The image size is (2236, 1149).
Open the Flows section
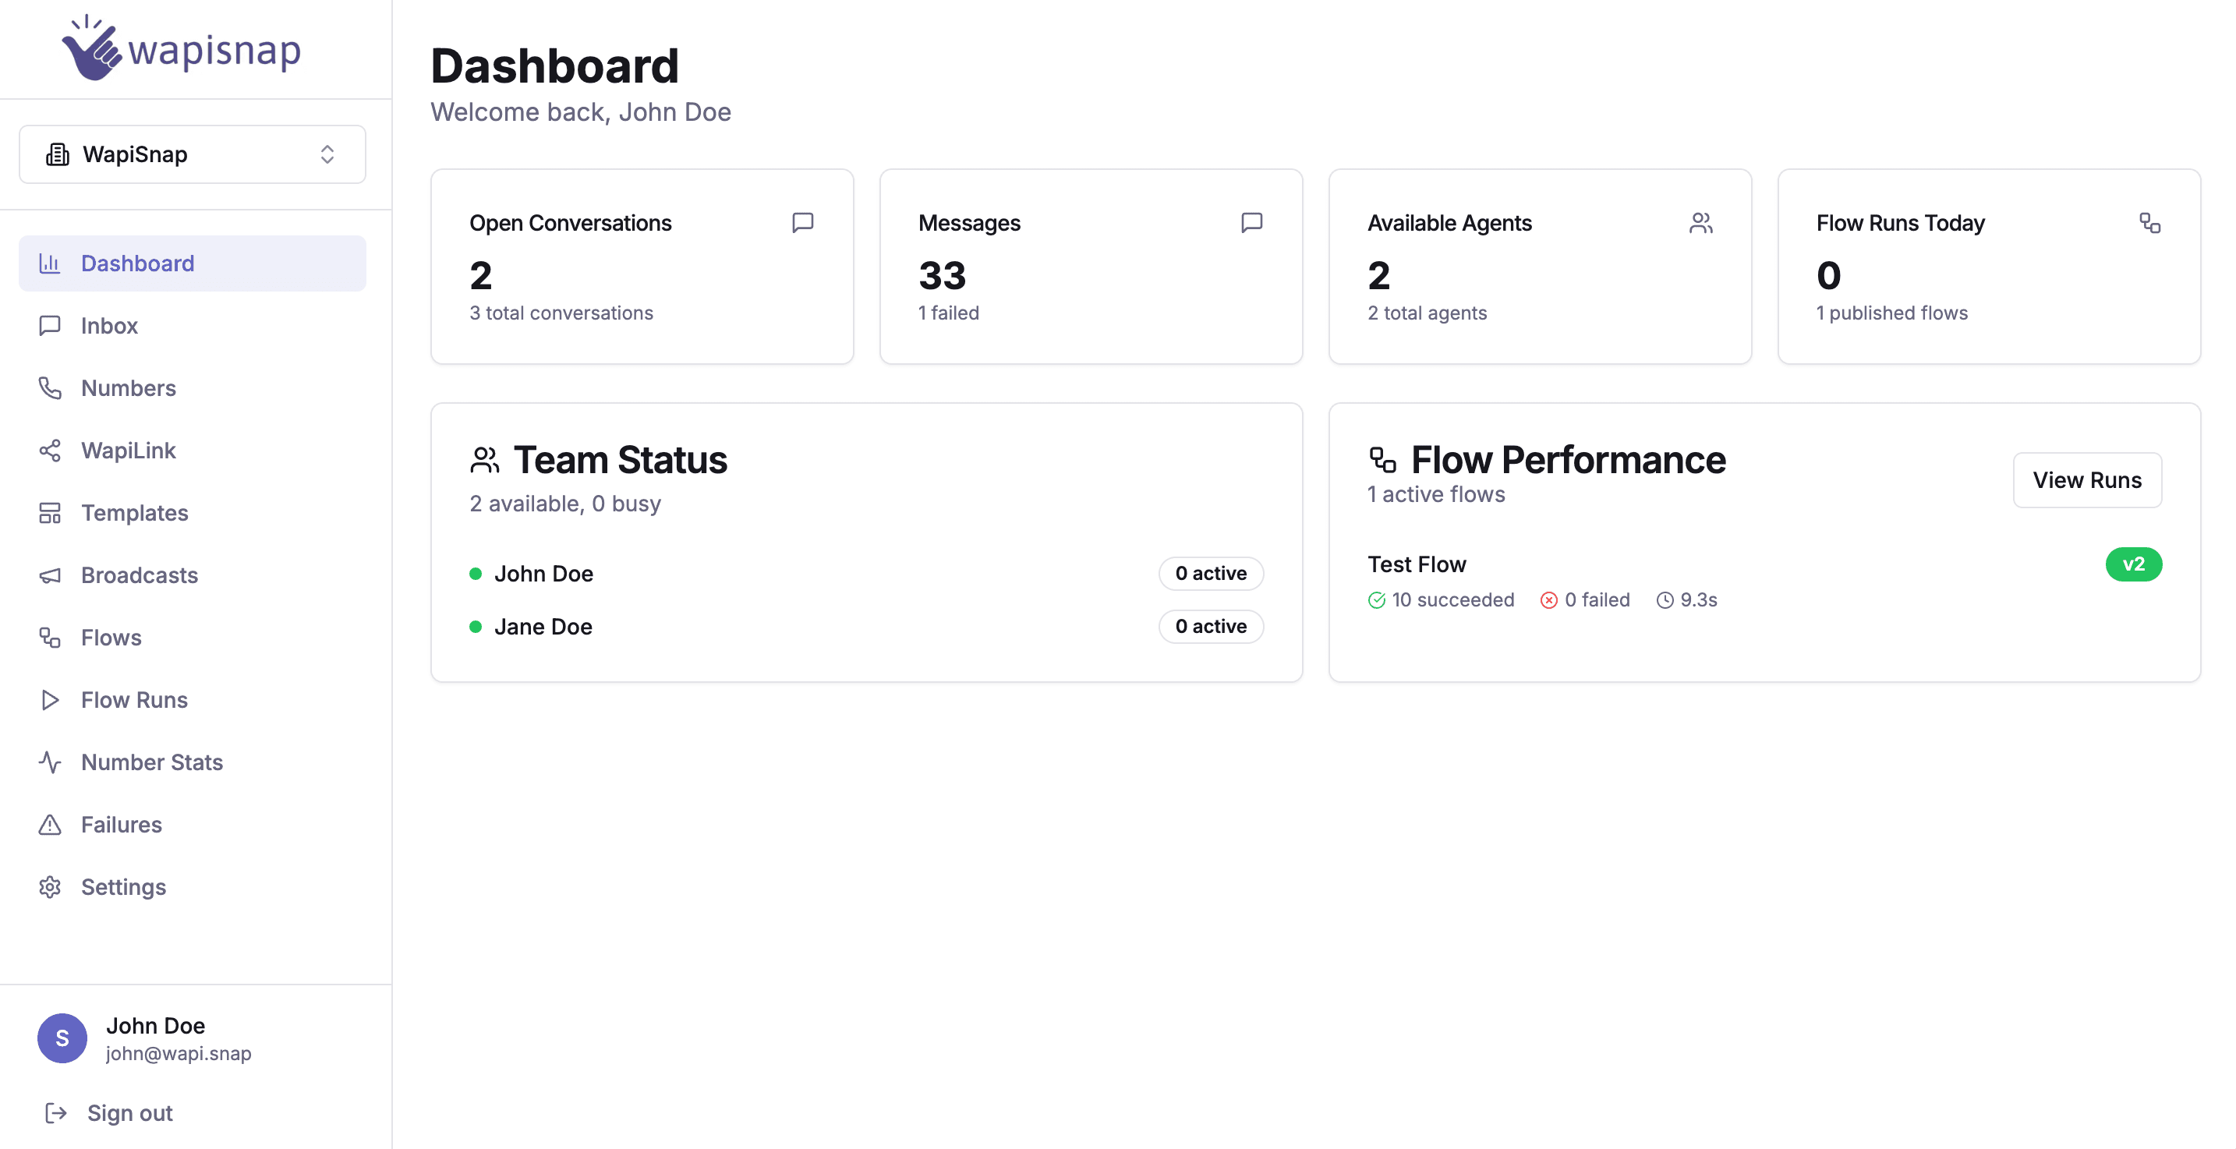click(x=110, y=638)
